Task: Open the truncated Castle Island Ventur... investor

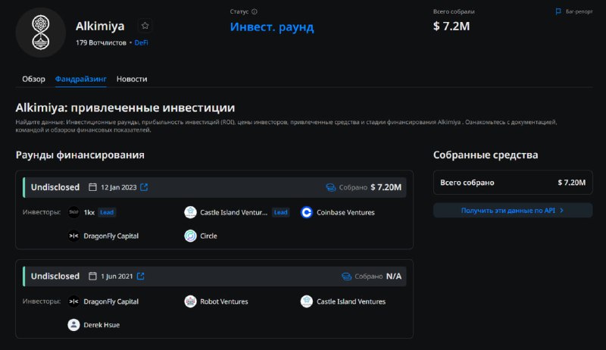Action: tap(233, 212)
